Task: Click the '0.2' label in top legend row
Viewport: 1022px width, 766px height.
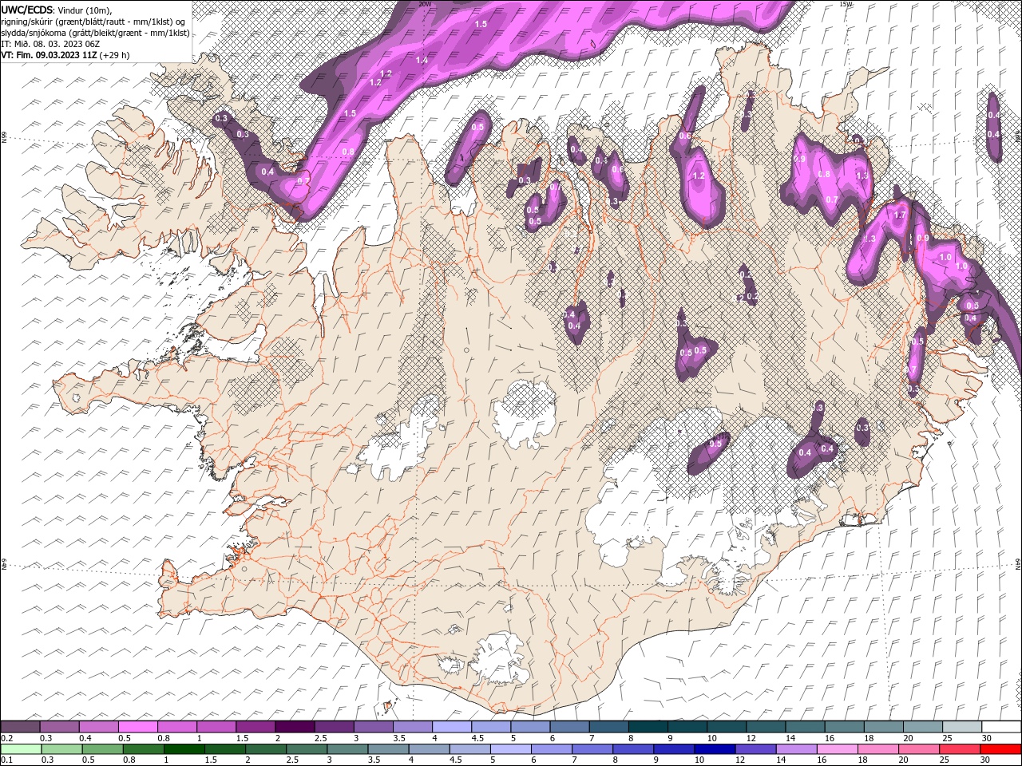Action: pos(6,738)
